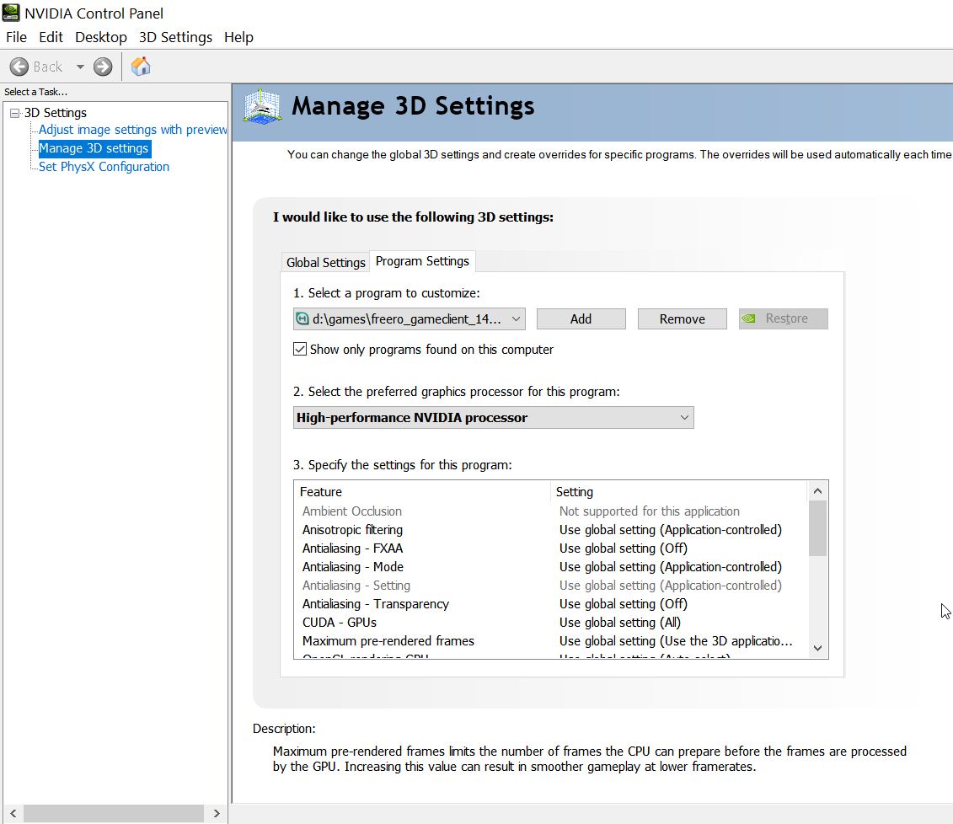
Task: Change Anisotropic filtering setting value
Action: click(671, 530)
